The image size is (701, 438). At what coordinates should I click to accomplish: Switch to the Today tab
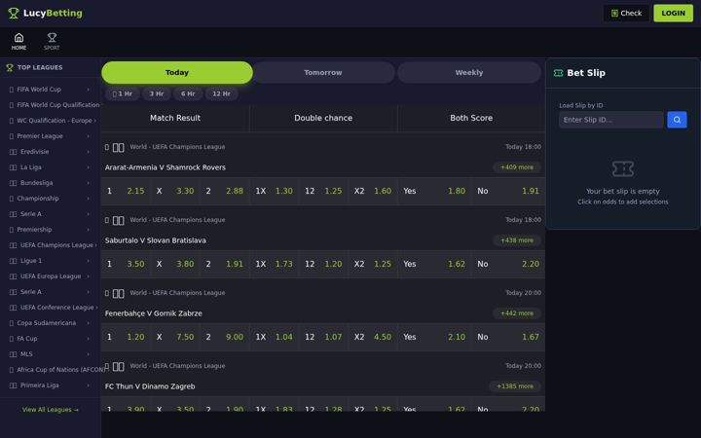(x=177, y=72)
